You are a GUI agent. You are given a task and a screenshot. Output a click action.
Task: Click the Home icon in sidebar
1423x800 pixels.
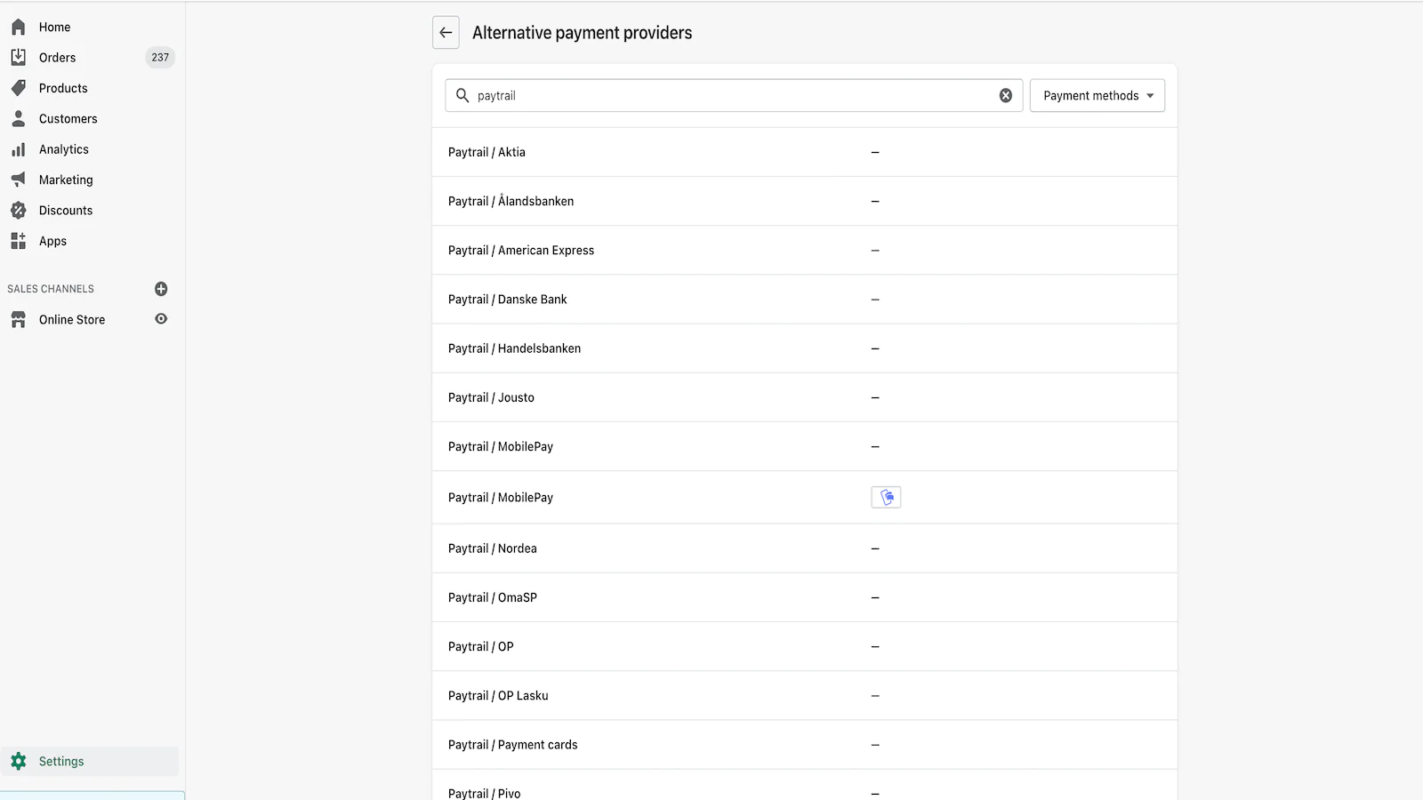tap(18, 27)
